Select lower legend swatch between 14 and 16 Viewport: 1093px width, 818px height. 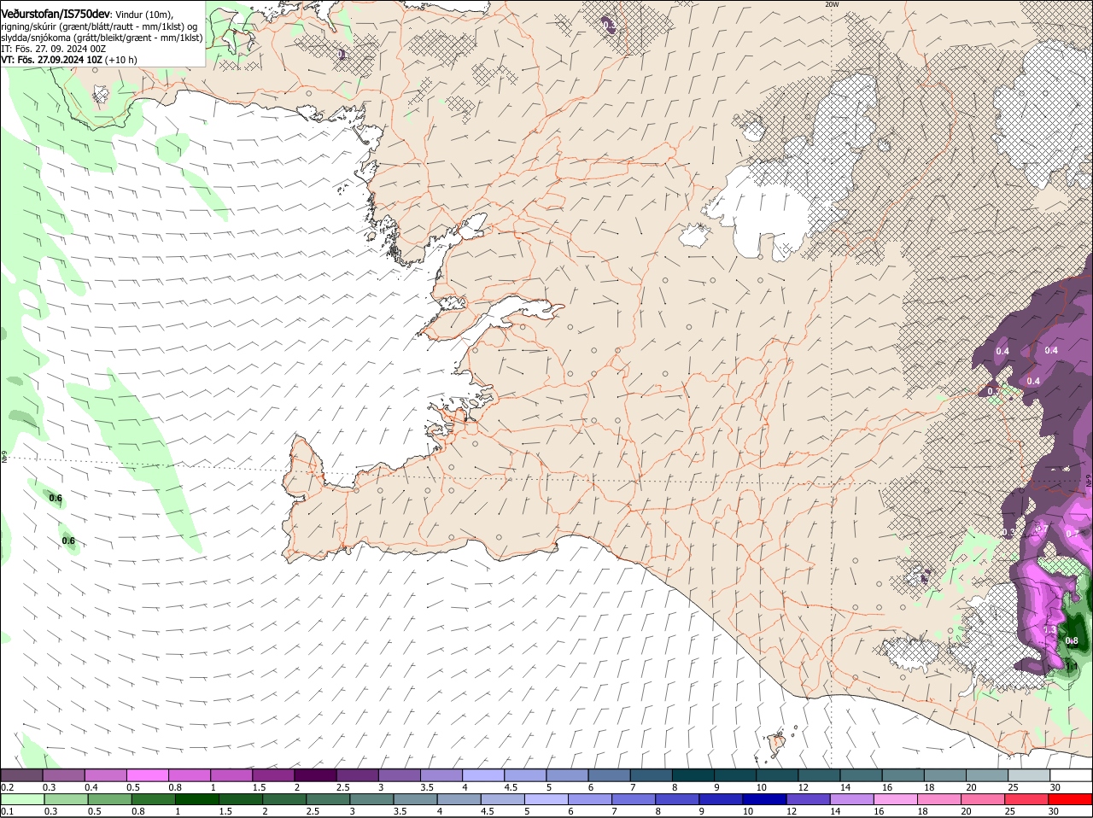(x=853, y=799)
